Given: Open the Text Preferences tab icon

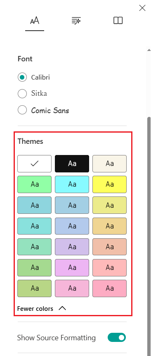Looking at the screenshot, I should (35, 21).
